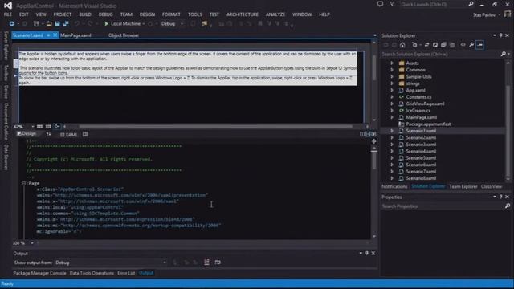The image size is (514, 289).
Task: Open the Local Machine target dropdown arrow
Action: (144, 23)
